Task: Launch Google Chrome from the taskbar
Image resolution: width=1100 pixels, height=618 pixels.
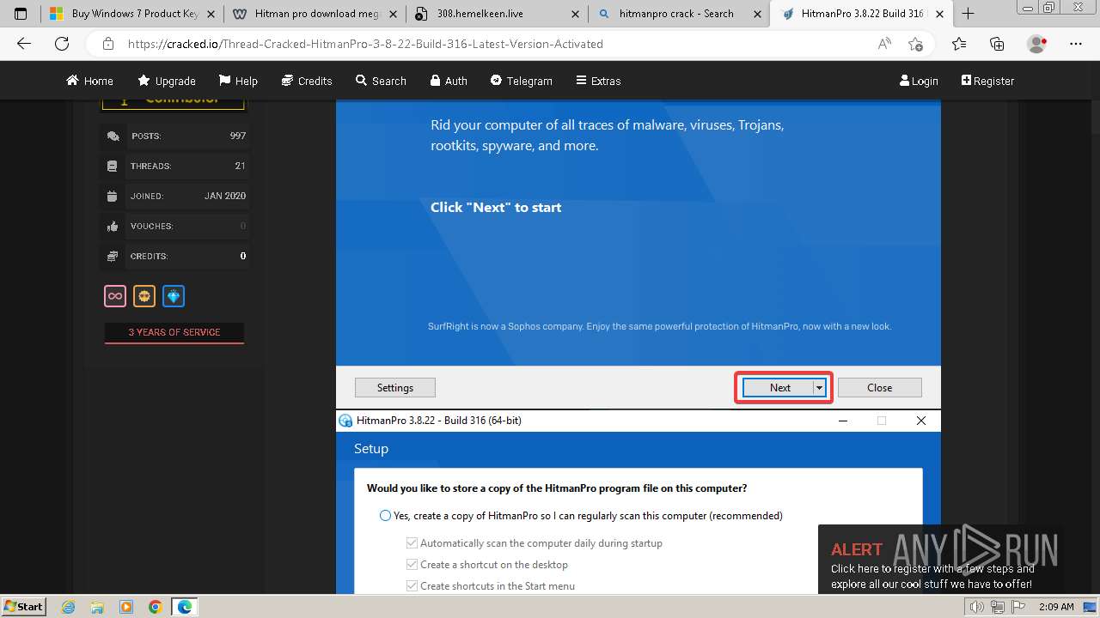Action: (x=155, y=607)
